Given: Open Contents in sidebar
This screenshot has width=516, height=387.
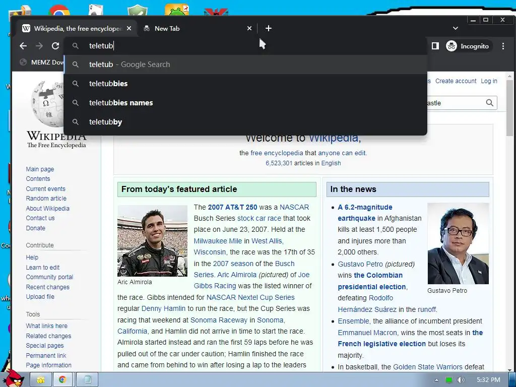Looking at the screenshot, I should point(38,179).
